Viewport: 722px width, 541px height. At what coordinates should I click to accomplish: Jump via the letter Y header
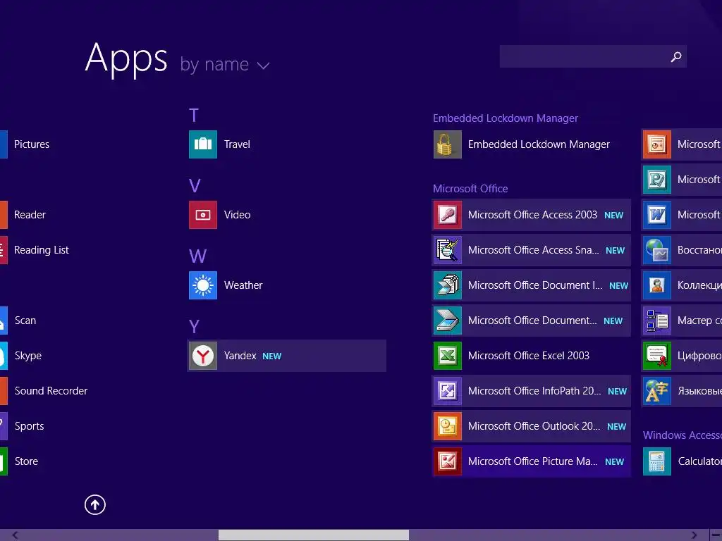194,327
